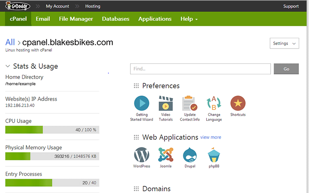Open the File Manager tab
Viewport: 309px width, 193px height.
click(x=76, y=19)
